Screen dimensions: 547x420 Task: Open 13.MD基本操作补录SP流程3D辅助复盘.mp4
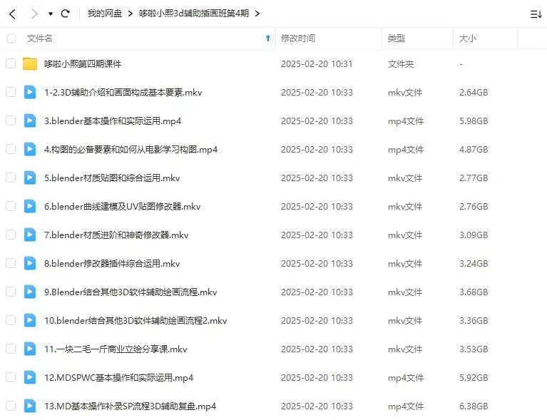[130, 406]
